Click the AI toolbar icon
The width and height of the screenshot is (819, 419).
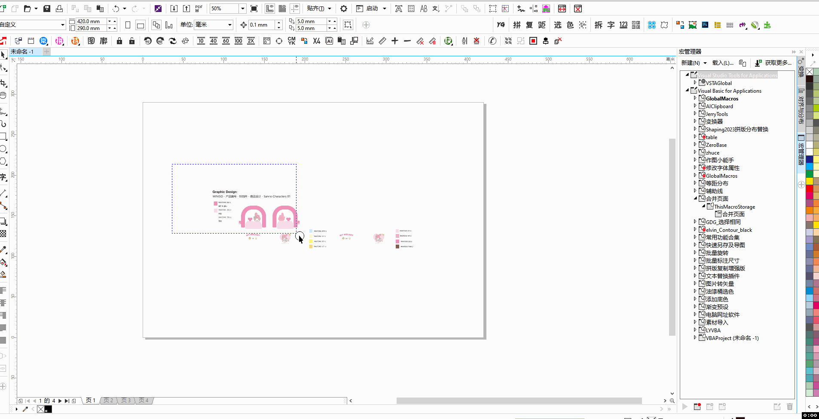click(329, 41)
